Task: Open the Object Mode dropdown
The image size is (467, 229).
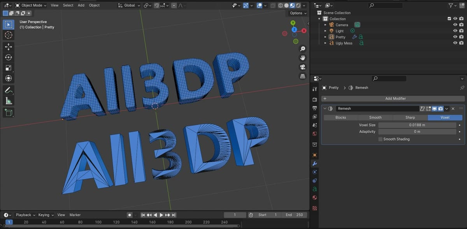Action: pyautogui.click(x=31, y=5)
